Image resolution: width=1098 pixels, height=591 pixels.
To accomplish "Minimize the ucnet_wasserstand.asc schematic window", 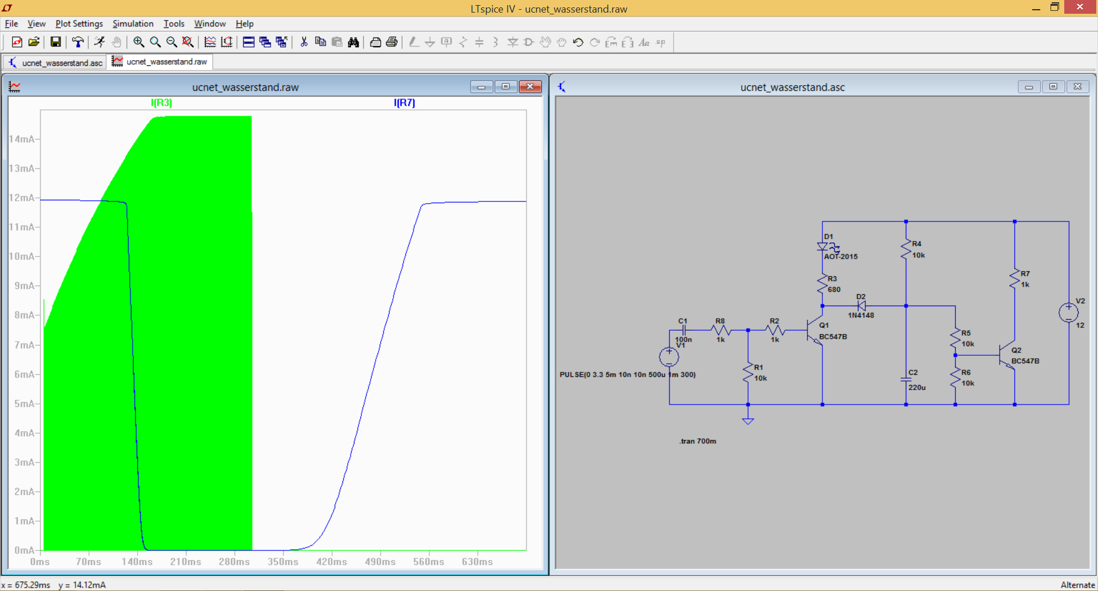I will (1029, 86).
